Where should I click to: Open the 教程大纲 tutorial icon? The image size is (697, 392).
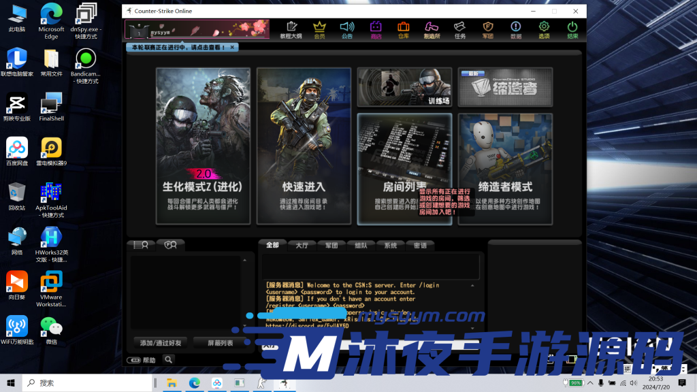point(291,29)
